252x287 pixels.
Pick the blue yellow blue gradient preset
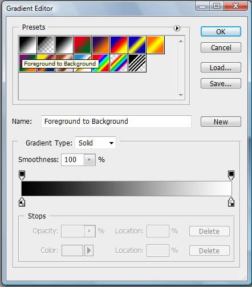tap(137, 45)
